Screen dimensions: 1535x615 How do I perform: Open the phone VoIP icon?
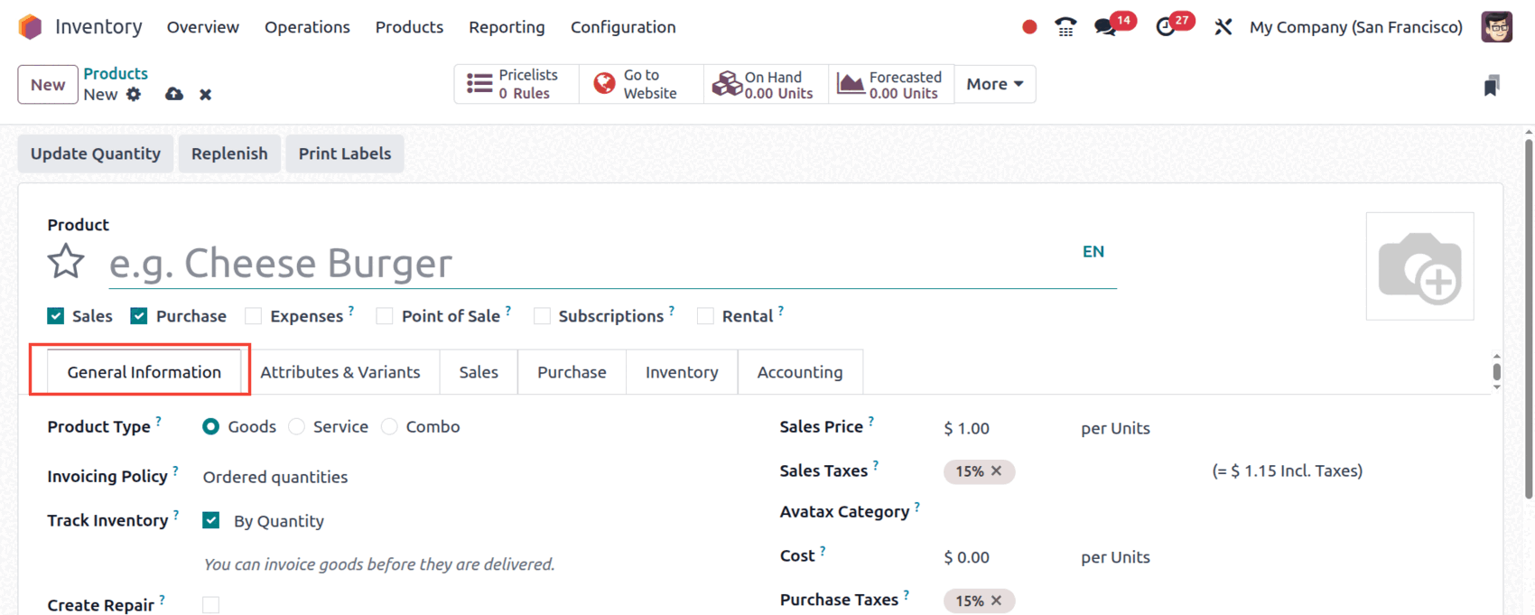(x=1065, y=27)
